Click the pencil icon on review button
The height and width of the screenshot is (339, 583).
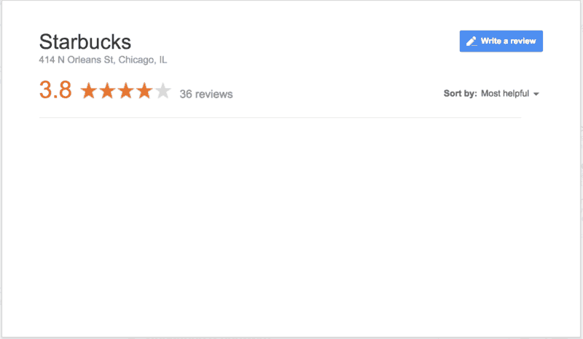click(x=472, y=41)
